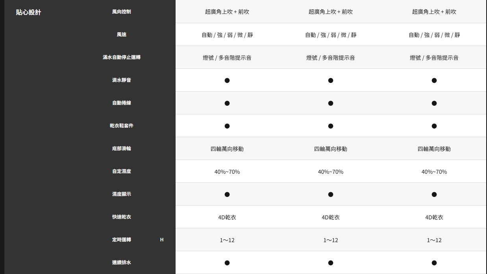Click the 貼心設計 section heading
Image resolution: width=487 pixels, height=274 pixels.
tap(28, 12)
